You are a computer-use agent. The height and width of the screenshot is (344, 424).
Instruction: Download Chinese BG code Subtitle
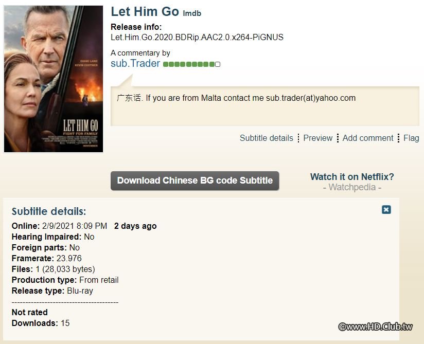195,180
